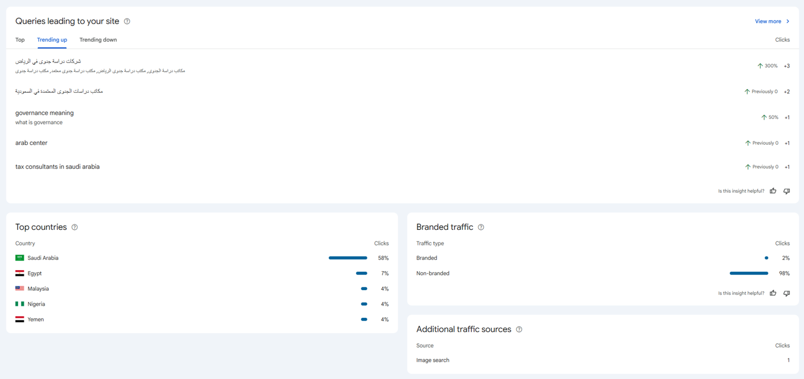Click the Branded traffic type row
Viewport: 804px width, 379px height.
(x=603, y=258)
